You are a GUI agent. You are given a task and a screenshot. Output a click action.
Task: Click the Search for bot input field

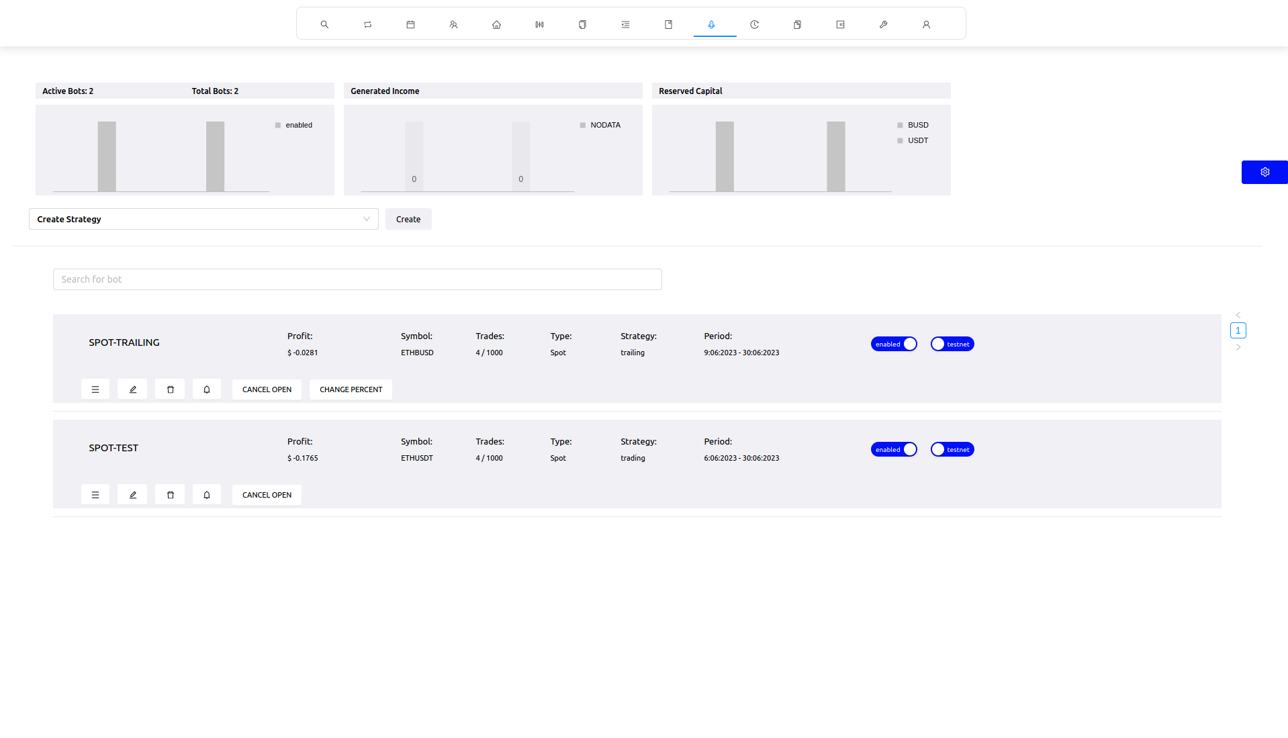pyautogui.click(x=357, y=279)
